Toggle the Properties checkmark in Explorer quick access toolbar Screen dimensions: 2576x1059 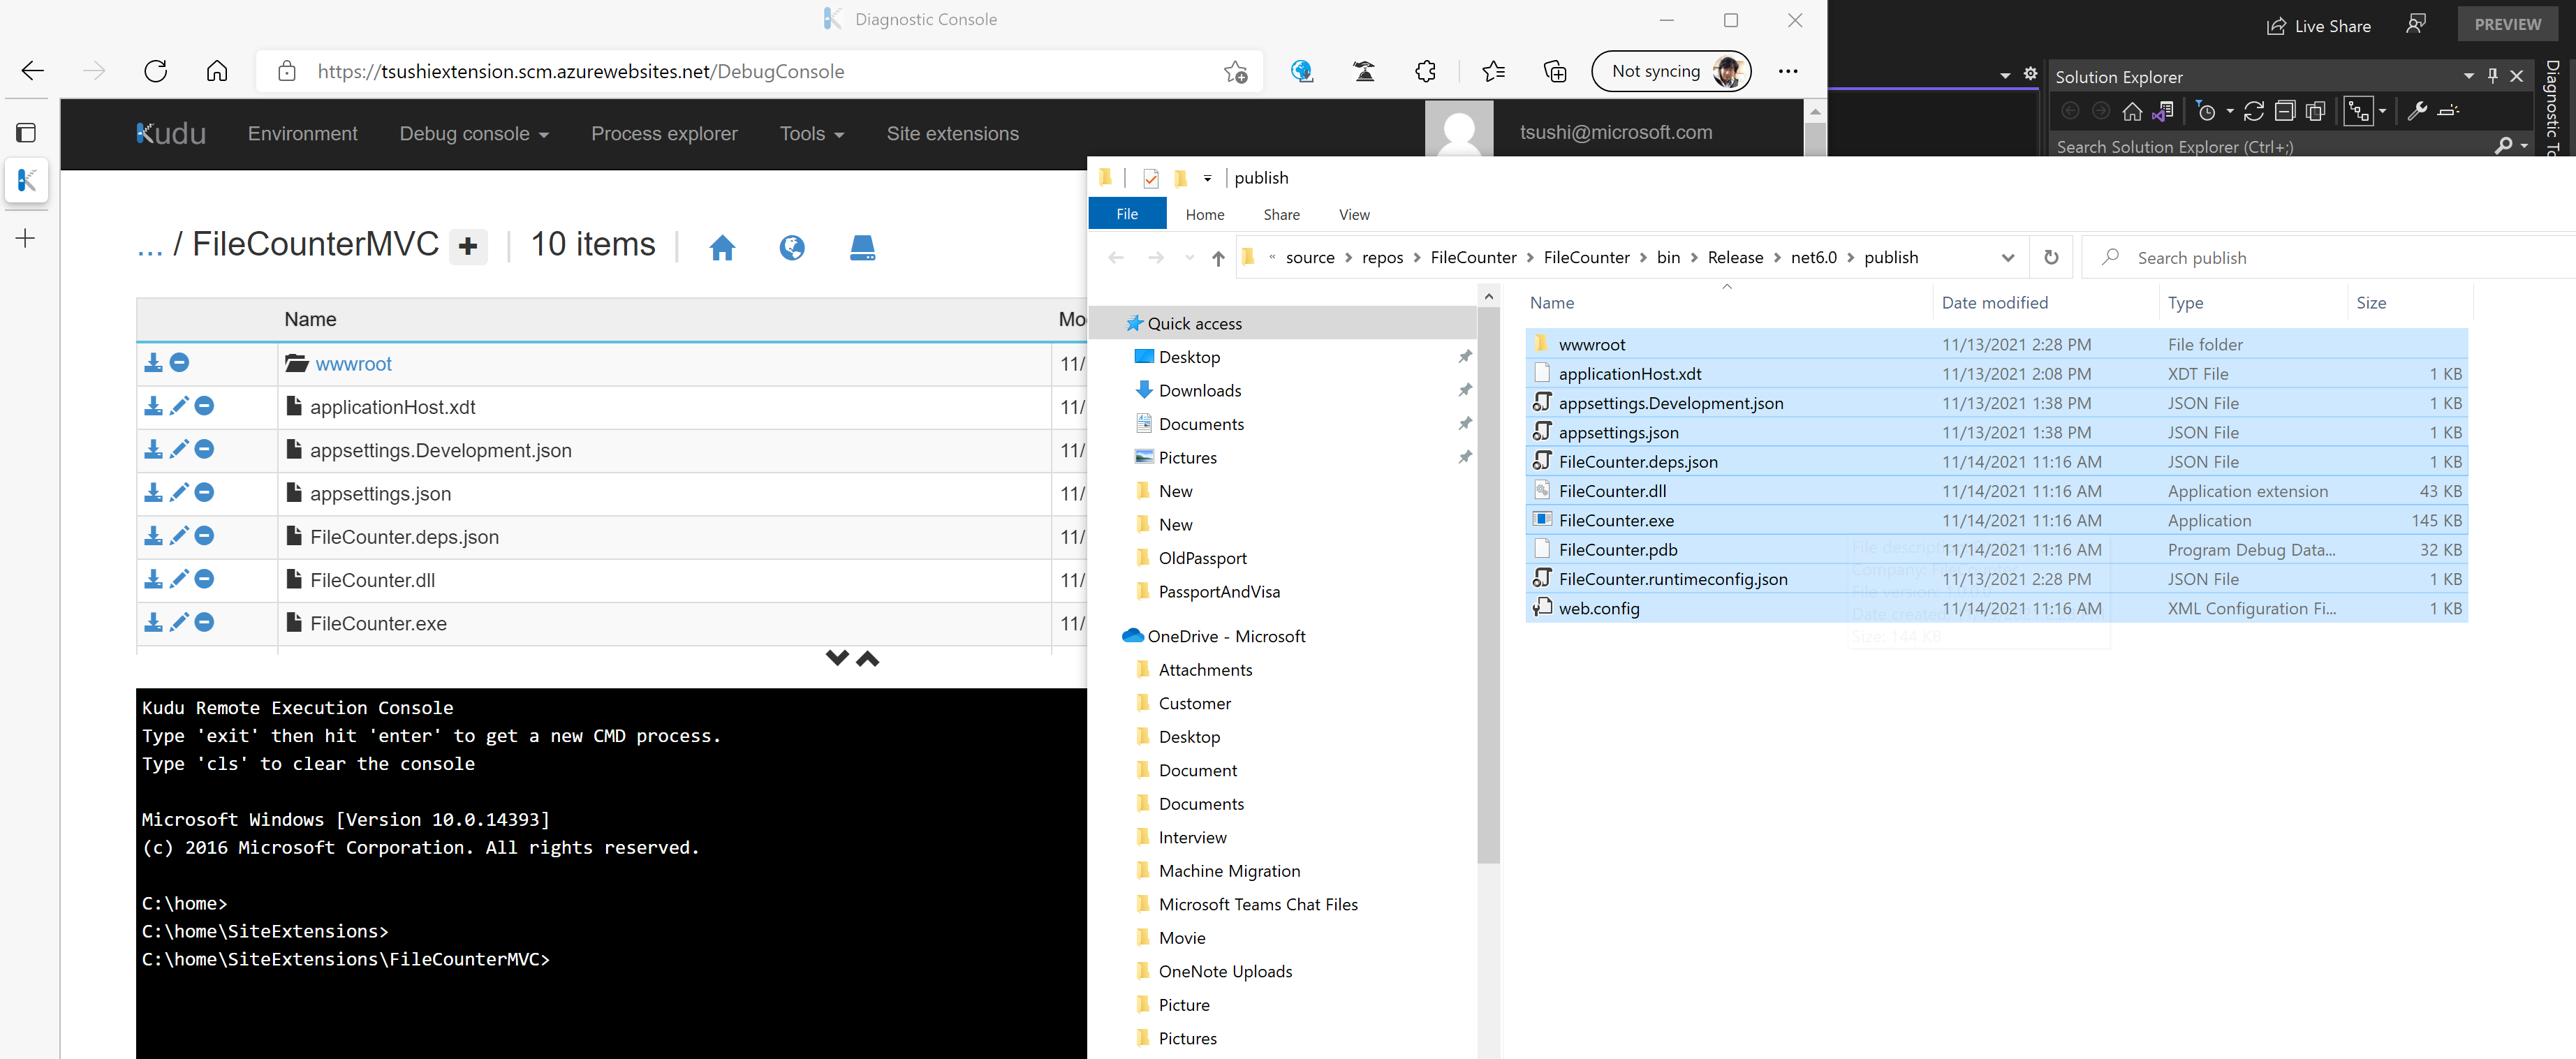pos(1151,178)
